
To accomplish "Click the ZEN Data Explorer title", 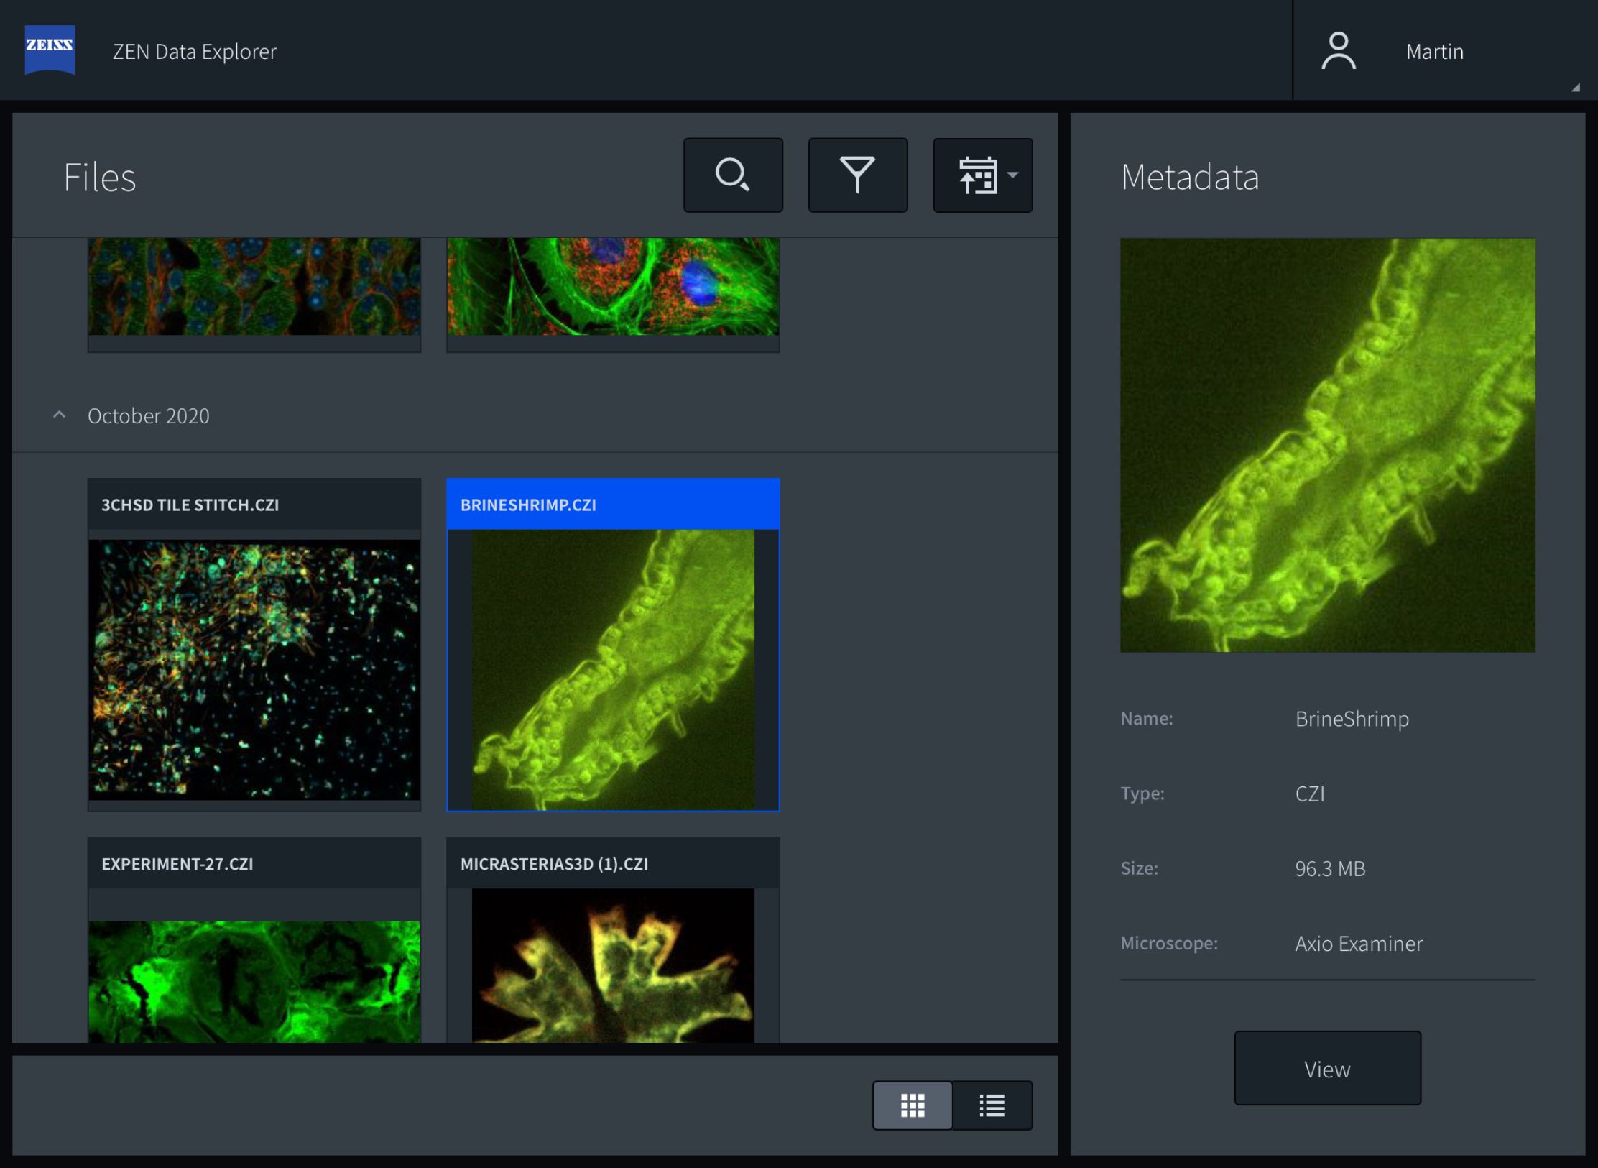I will tap(195, 52).
